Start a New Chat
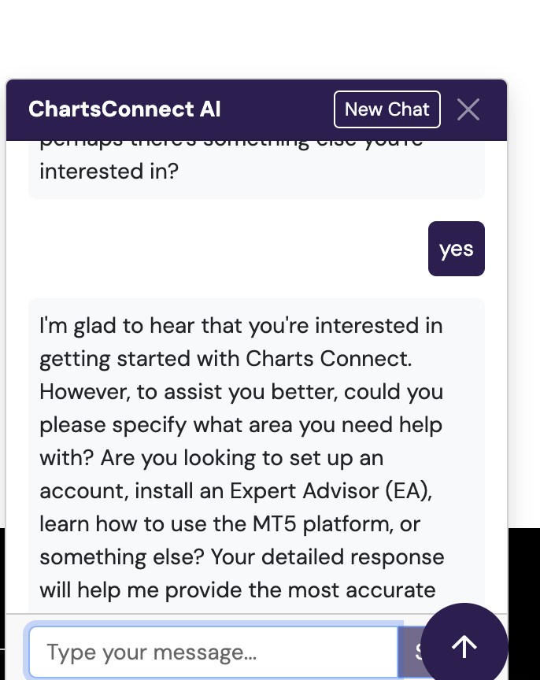Image resolution: width=540 pixels, height=680 pixels. [x=387, y=109]
